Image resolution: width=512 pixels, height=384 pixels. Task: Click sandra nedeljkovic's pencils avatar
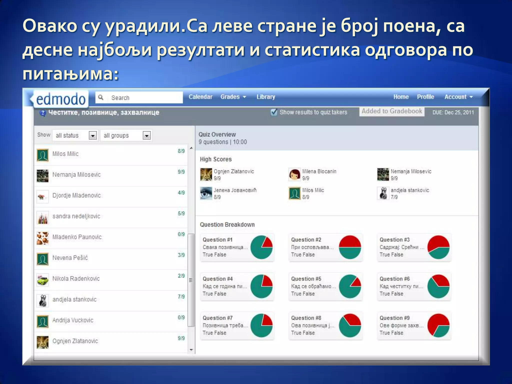43,217
